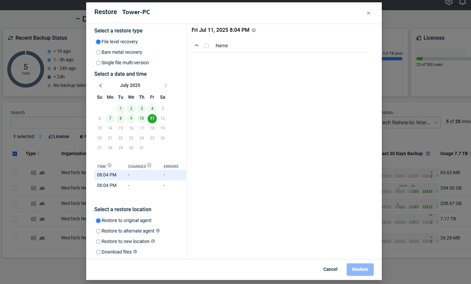The height and width of the screenshot is (284, 471).
Task: Click the 5.0 TB pool usage bar
Action: tap(392, 59)
